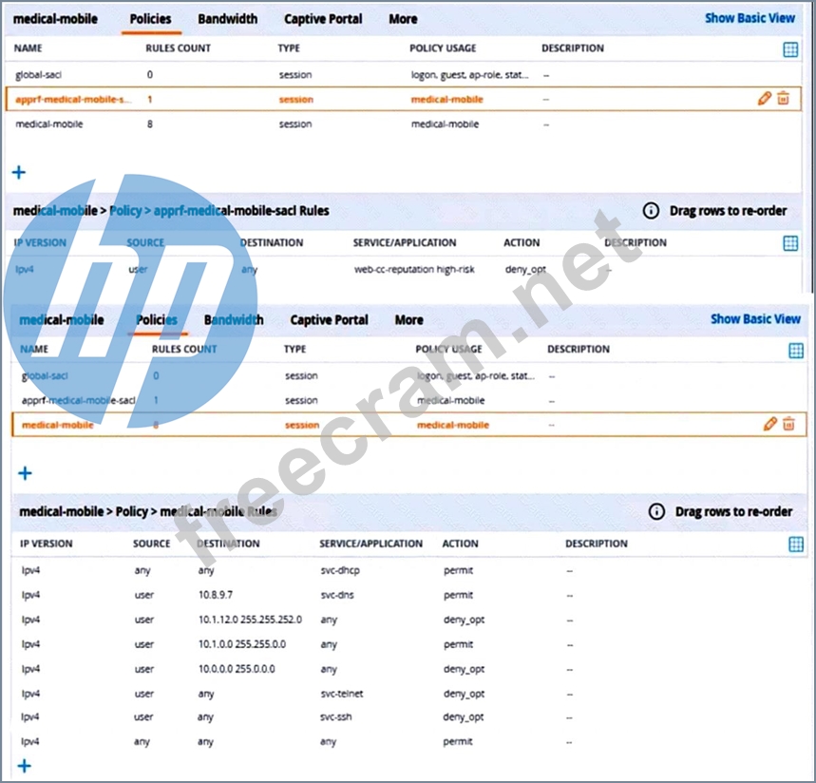Click Show Basic View link in the lower panel
This screenshot has width=816, height=783.
(755, 319)
